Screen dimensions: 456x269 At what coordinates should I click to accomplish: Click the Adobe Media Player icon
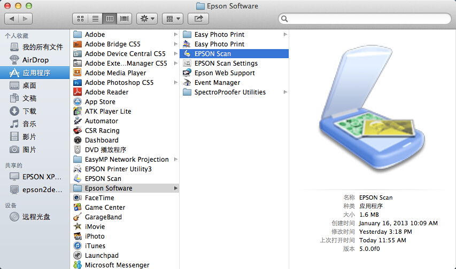[x=78, y=73]
